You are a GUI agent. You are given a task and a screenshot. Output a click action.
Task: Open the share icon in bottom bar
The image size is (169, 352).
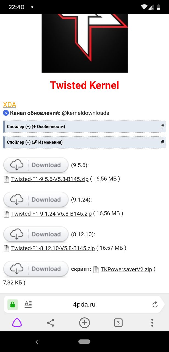click(51, 323)
